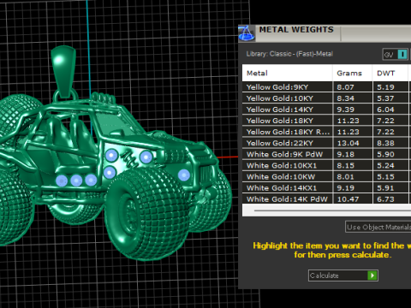Image resolution: width=411 pixels, height=308 pixels.
Task: Select the Yellow Gold:14KY row
Action: [326, 110]
